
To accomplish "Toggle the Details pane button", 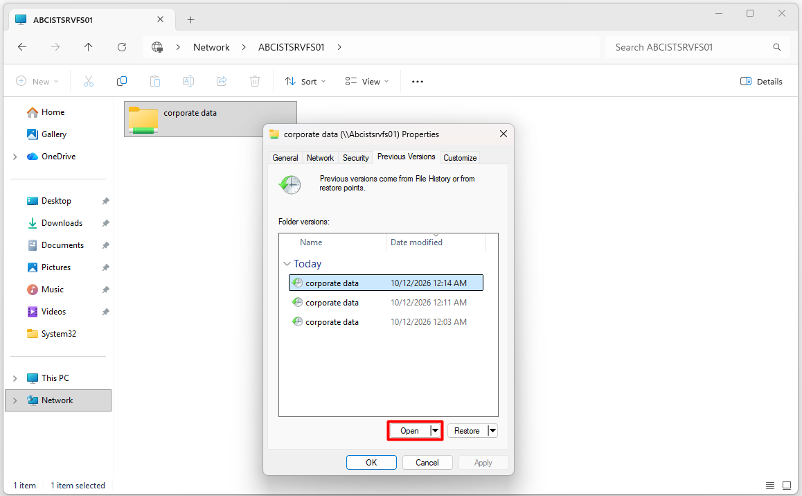I will coord(761,81).
